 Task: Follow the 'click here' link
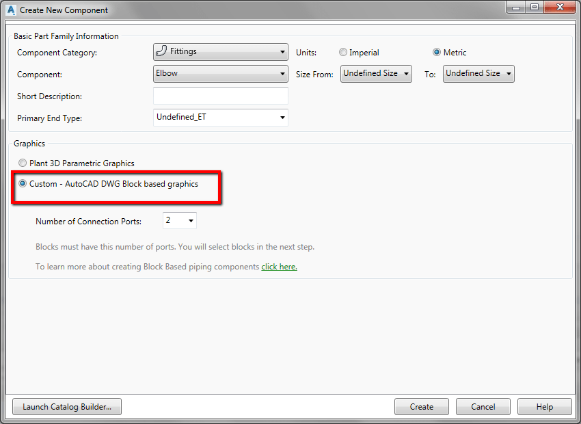(x=279, y=267)
